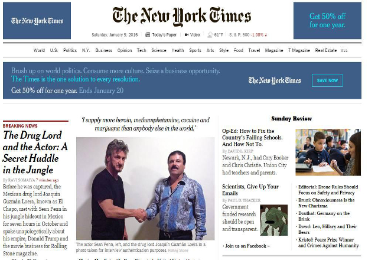Open the Opinion section
The height and width of the screenshot is (260, 378).
point(125,50)
